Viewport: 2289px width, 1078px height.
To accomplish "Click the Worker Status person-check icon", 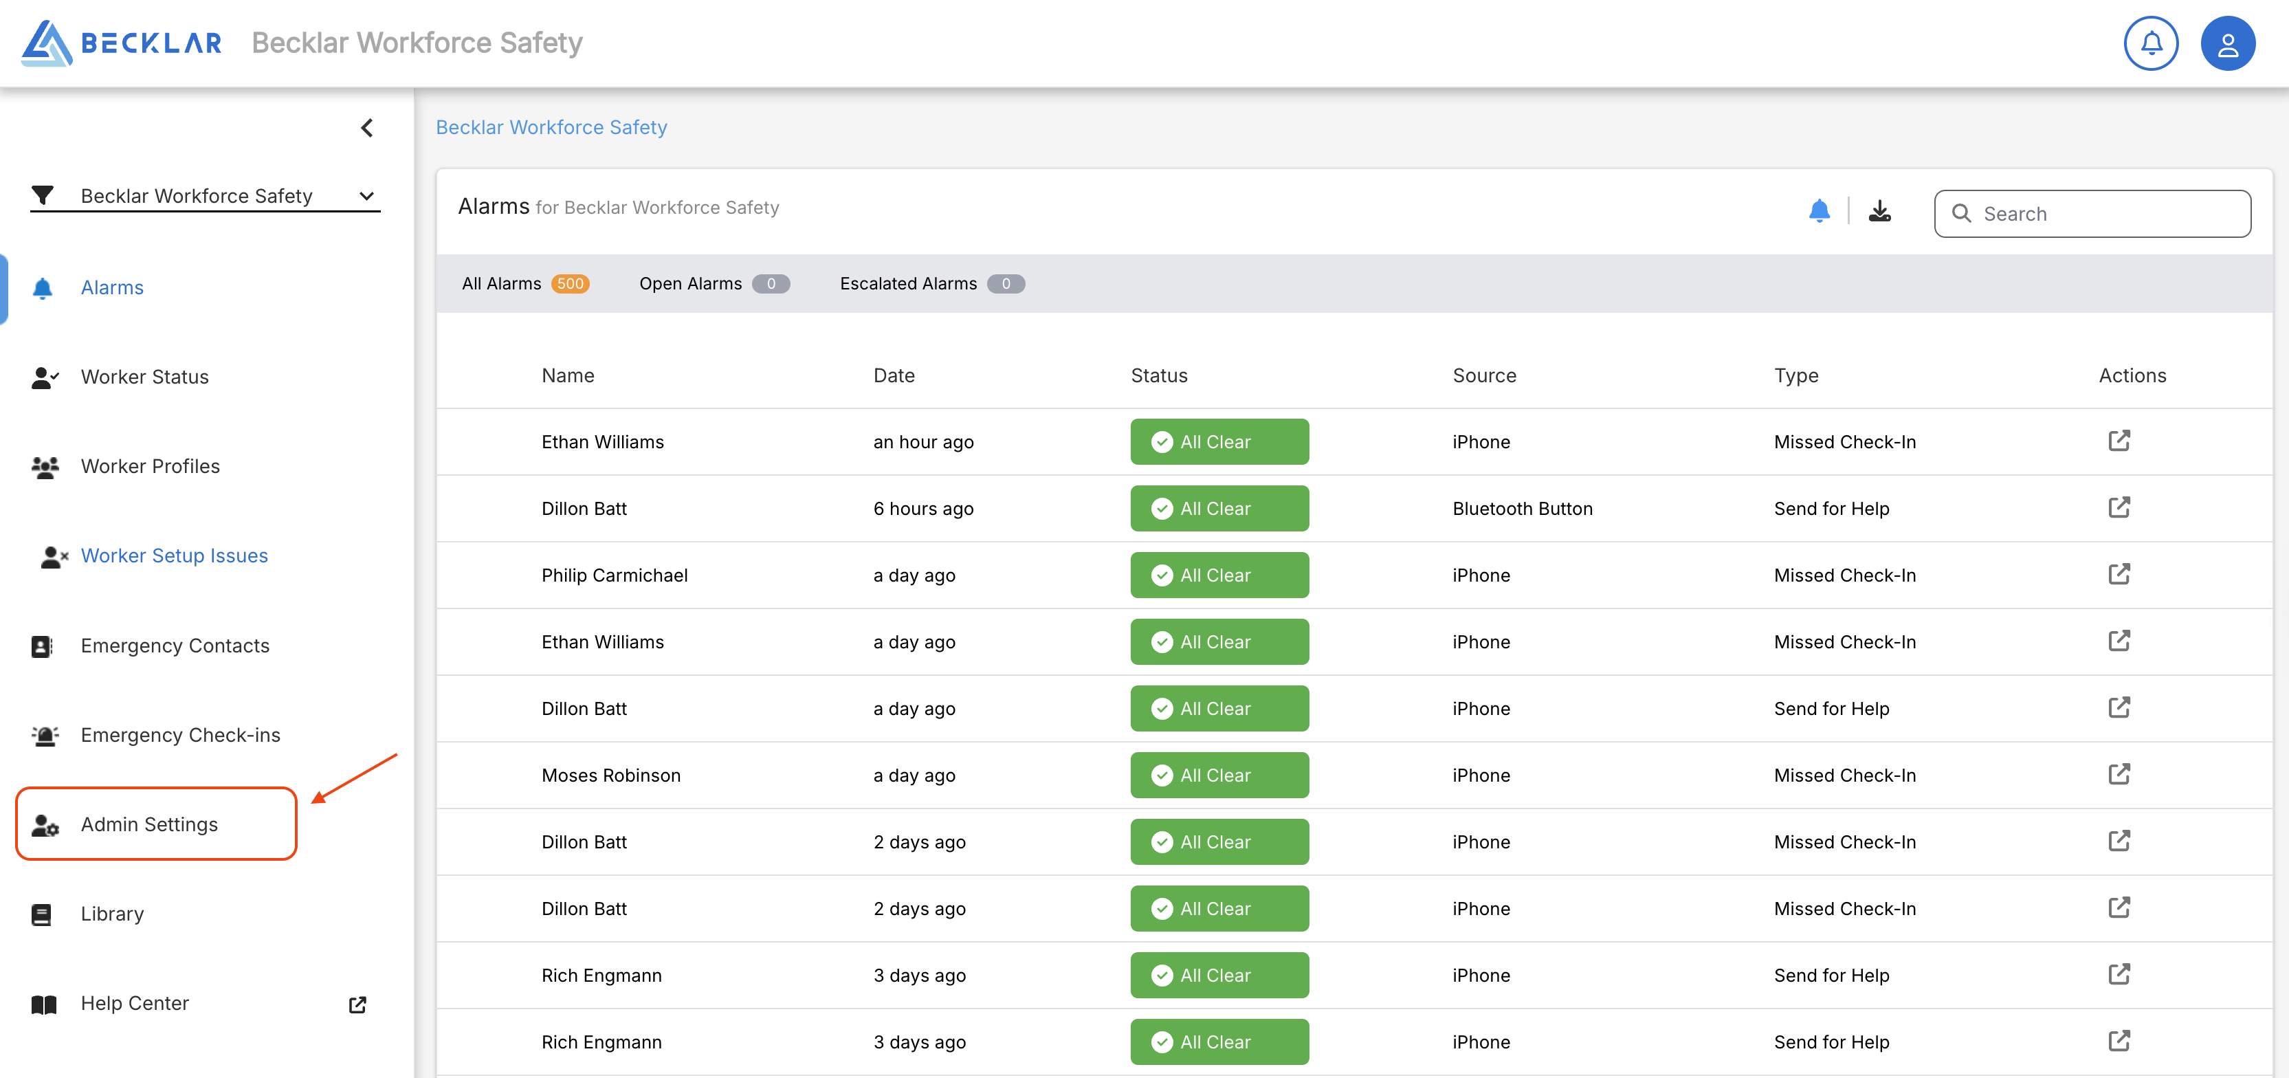I will (x=45, y=377).
